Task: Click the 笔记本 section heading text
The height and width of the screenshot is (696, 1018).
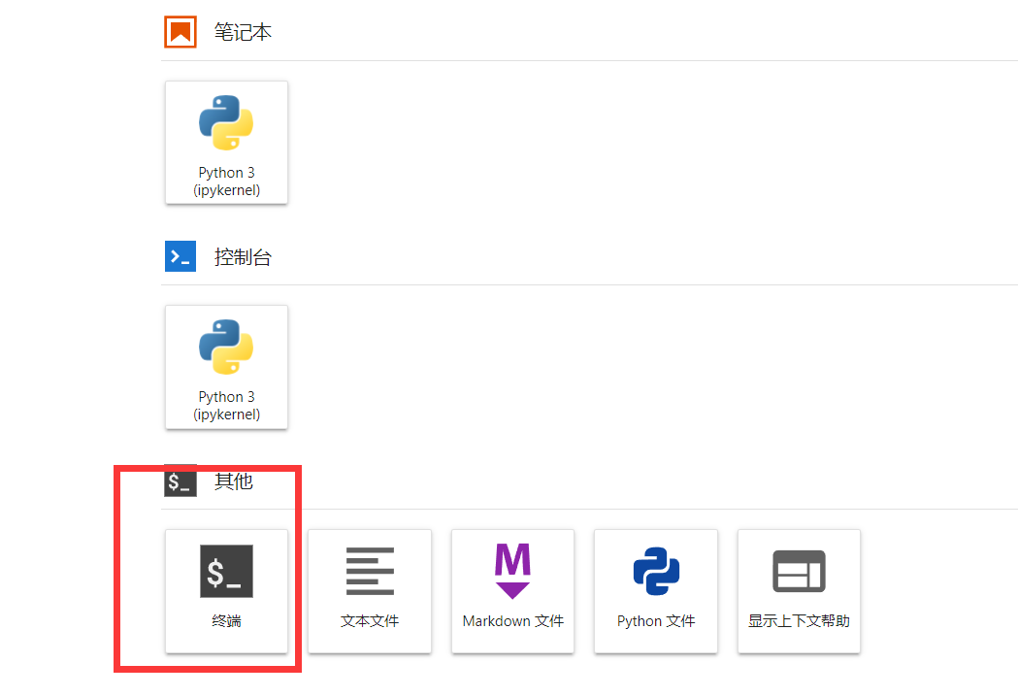Action: point(243,32)
